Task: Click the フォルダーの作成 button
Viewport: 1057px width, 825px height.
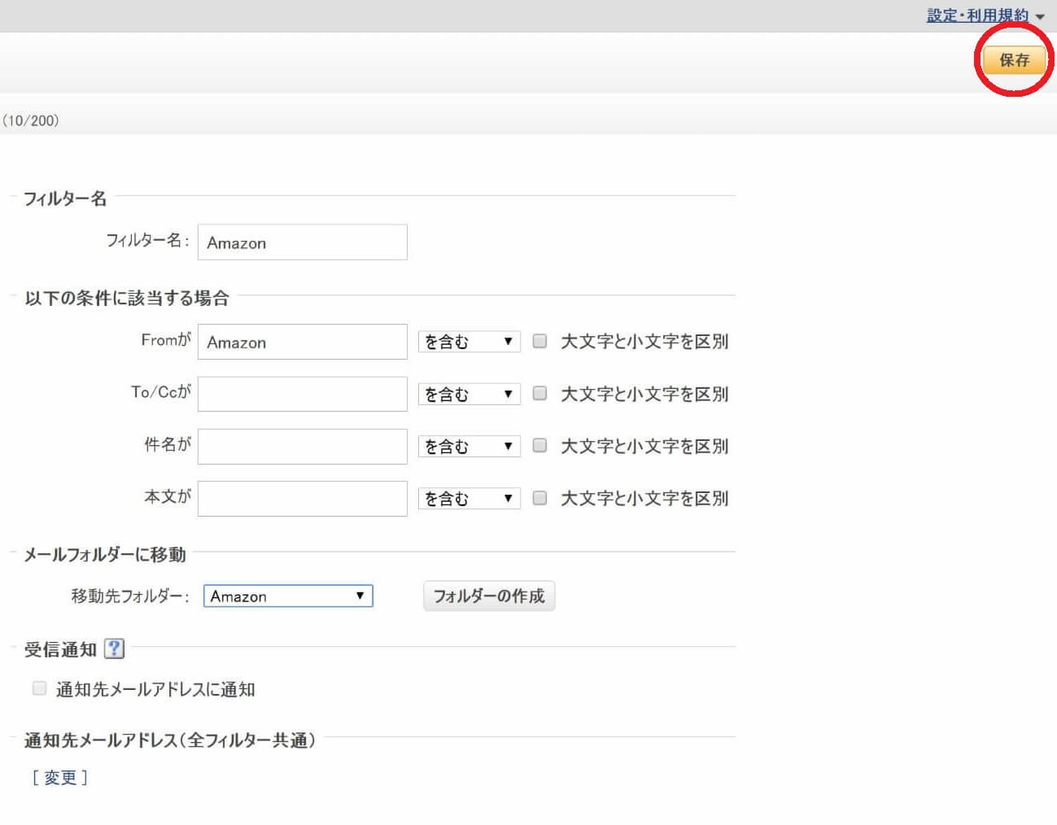Action: 488,596
